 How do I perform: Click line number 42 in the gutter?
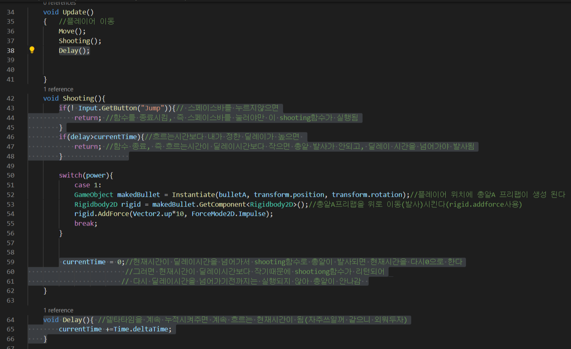[x=11, y=98]
